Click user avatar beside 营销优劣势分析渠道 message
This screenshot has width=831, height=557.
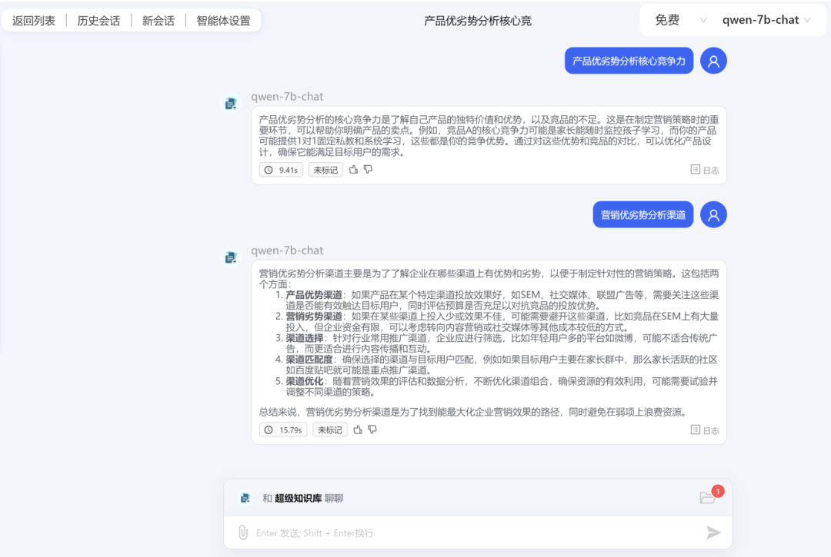pos(713,215)
